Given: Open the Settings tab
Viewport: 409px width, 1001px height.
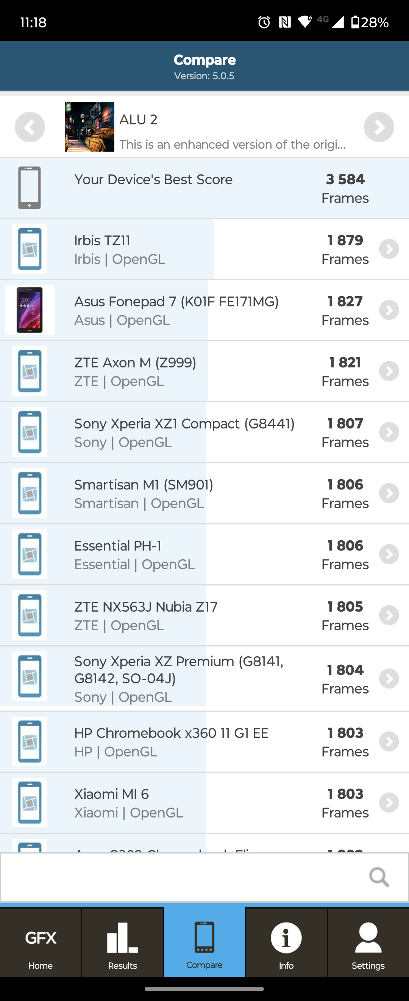Looking at the screenshot, I should coord(368,943).
